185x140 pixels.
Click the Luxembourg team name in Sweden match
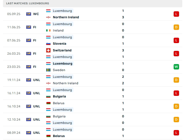[x=63, y=64]
